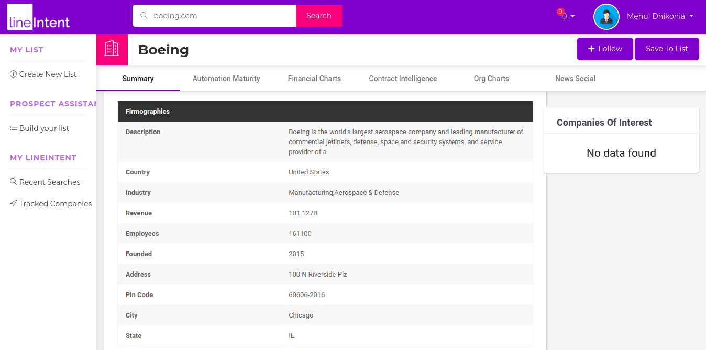706x350 pixels.
Task: Click the Firmographics table header
Action: 325,111
